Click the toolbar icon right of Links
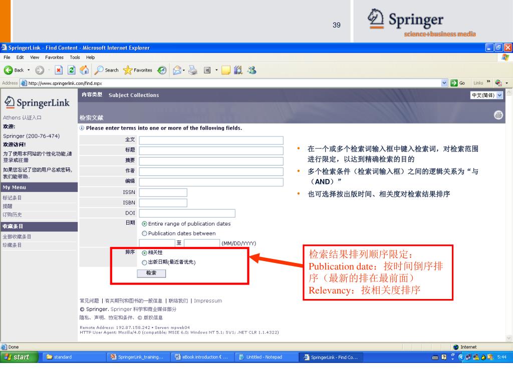This screenshot has height=384, width=513. pos(498,83)
